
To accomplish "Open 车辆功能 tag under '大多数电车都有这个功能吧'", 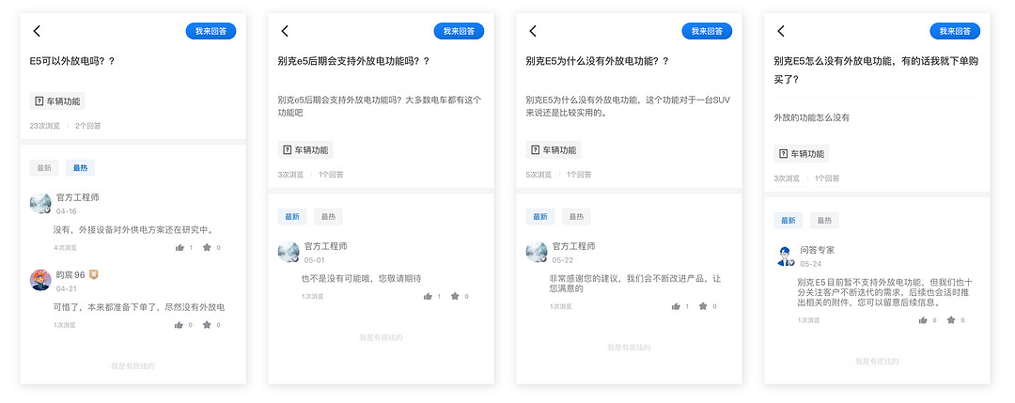I will 305,150.
